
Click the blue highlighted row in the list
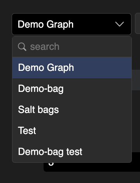point(72,68)
